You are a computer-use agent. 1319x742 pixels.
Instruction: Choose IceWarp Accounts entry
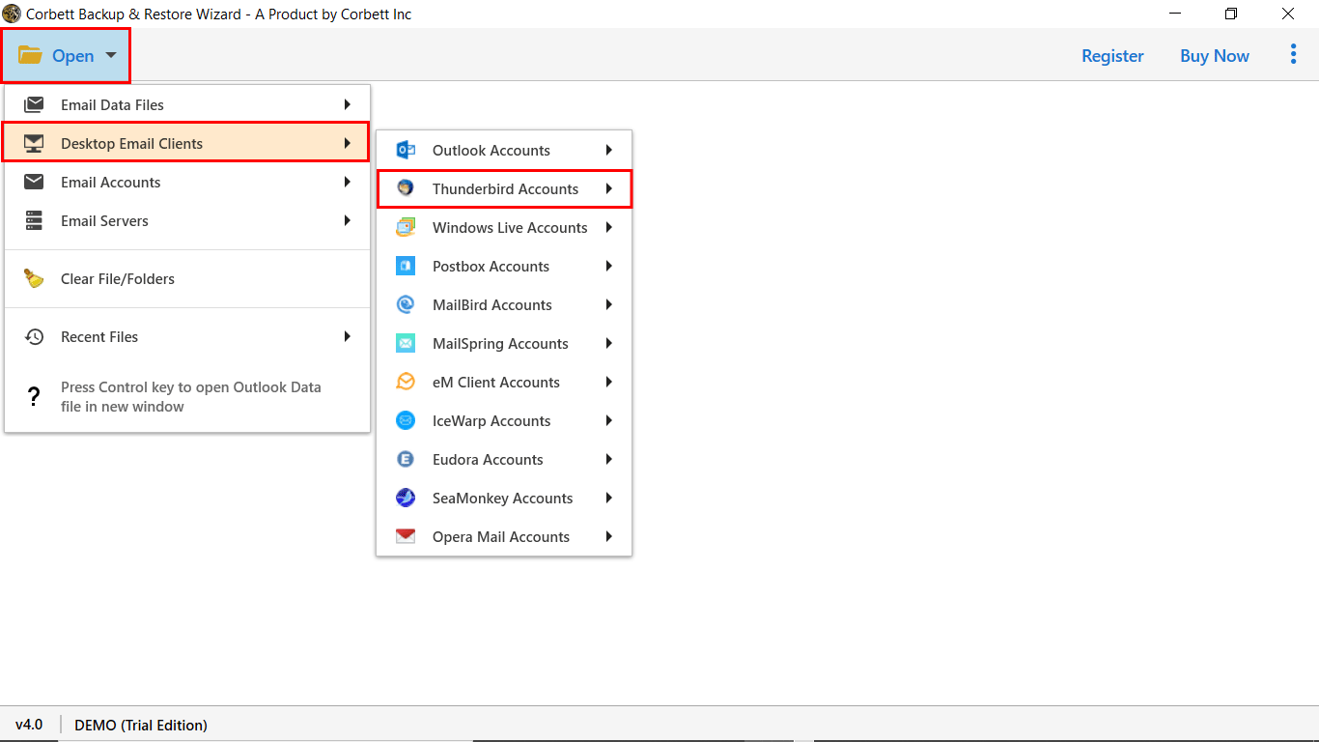[504, 420]
